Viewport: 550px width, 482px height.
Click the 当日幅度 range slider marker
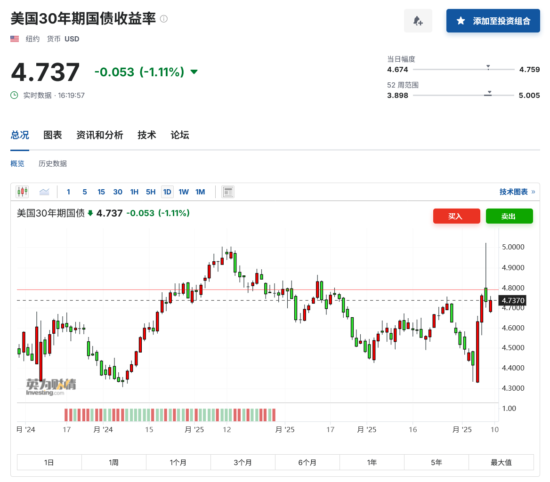click(488, 67)
